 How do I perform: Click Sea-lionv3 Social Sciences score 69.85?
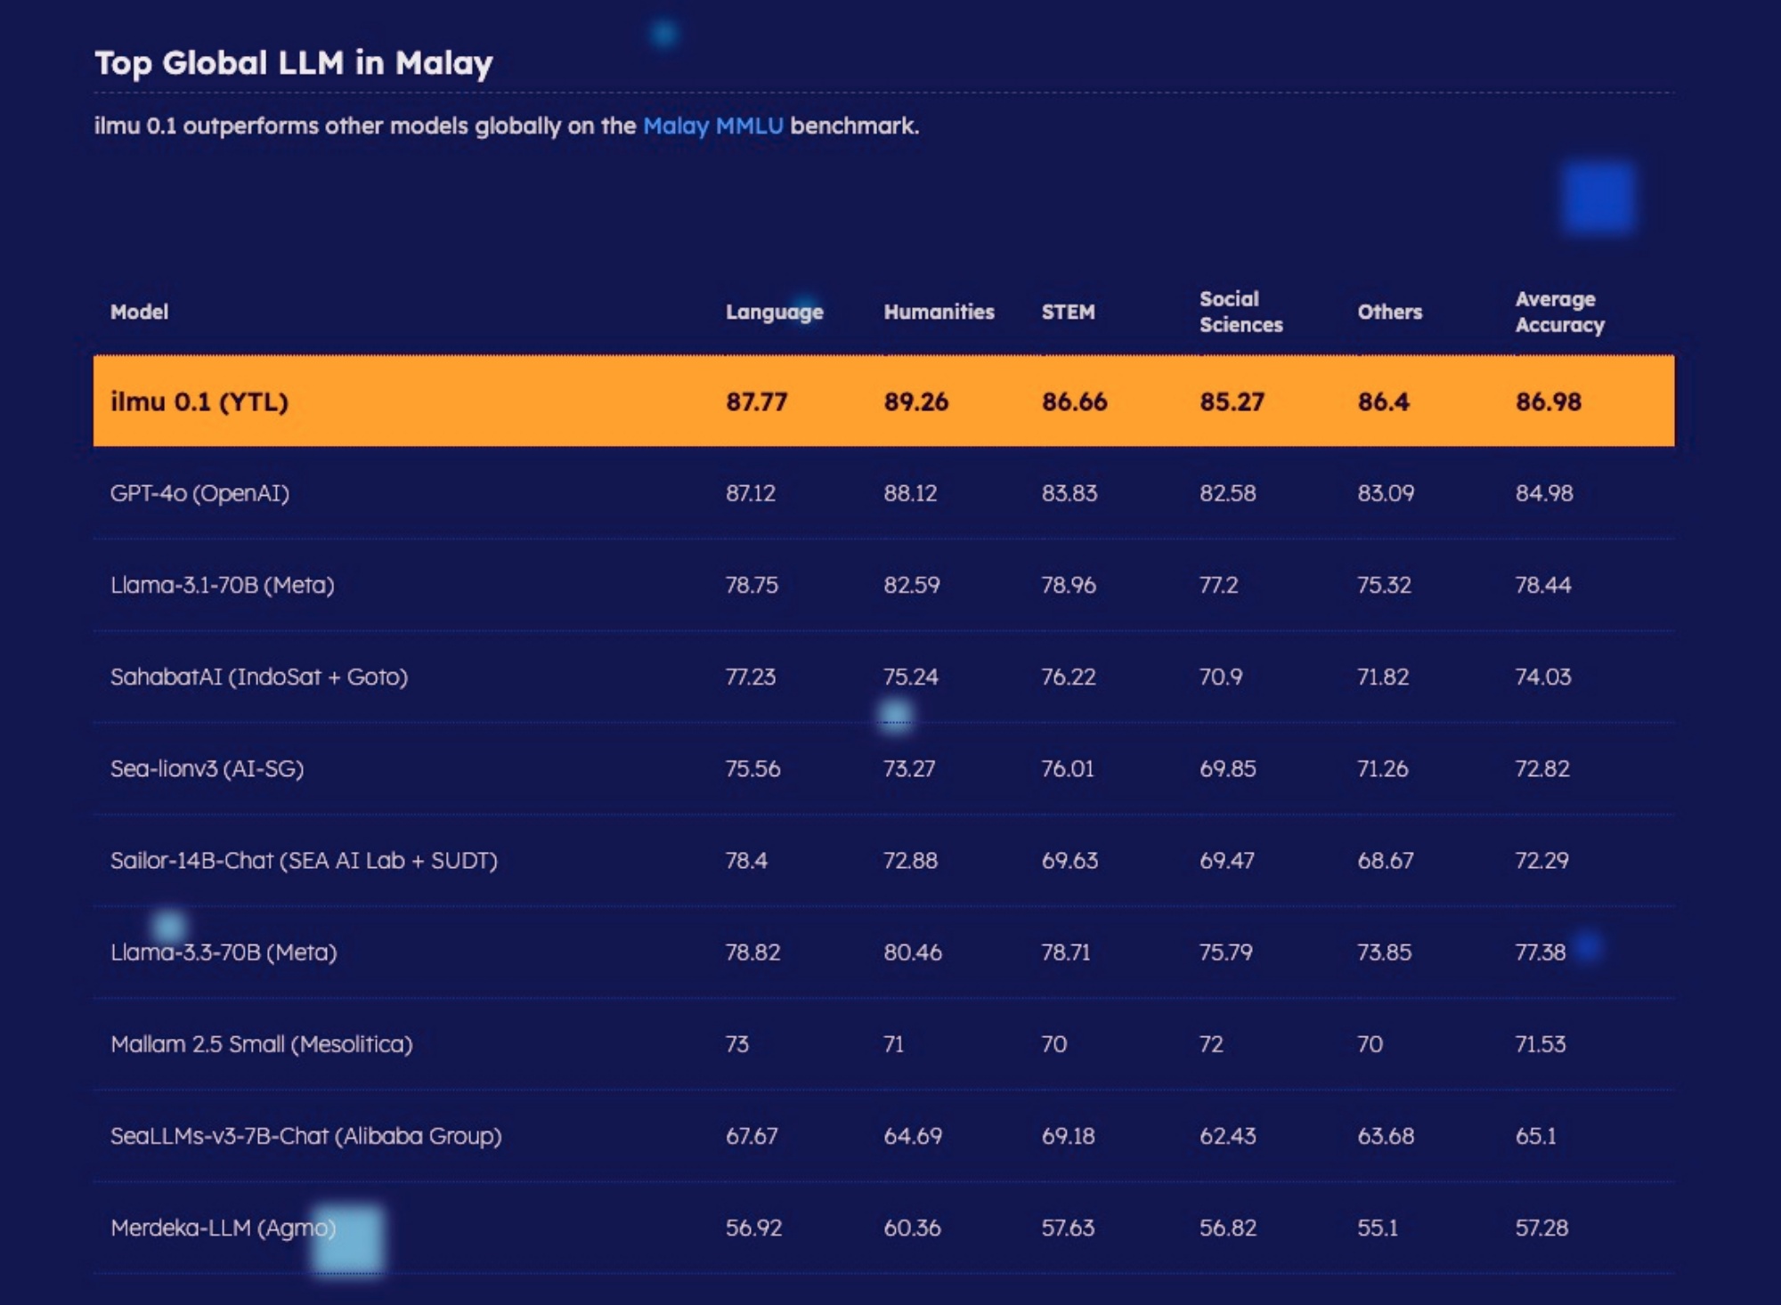point(1227,768)
